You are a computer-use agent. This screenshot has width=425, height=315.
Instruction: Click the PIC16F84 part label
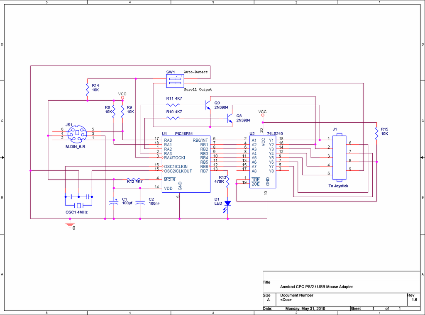[184, 134]
